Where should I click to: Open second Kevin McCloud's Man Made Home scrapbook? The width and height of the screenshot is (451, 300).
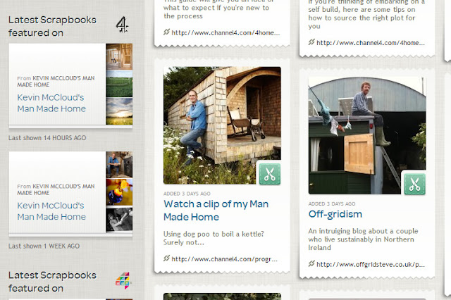click(x=51, y=211)
